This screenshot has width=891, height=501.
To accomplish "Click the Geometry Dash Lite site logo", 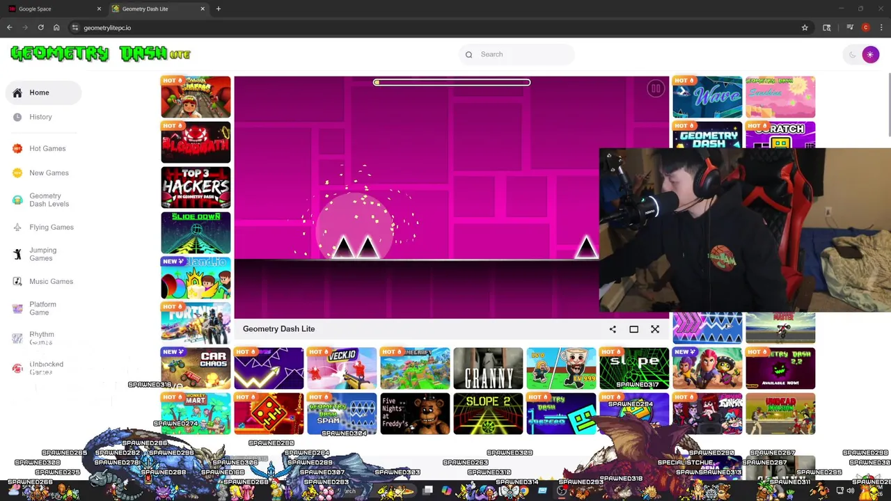I will (x=100, y=54).
